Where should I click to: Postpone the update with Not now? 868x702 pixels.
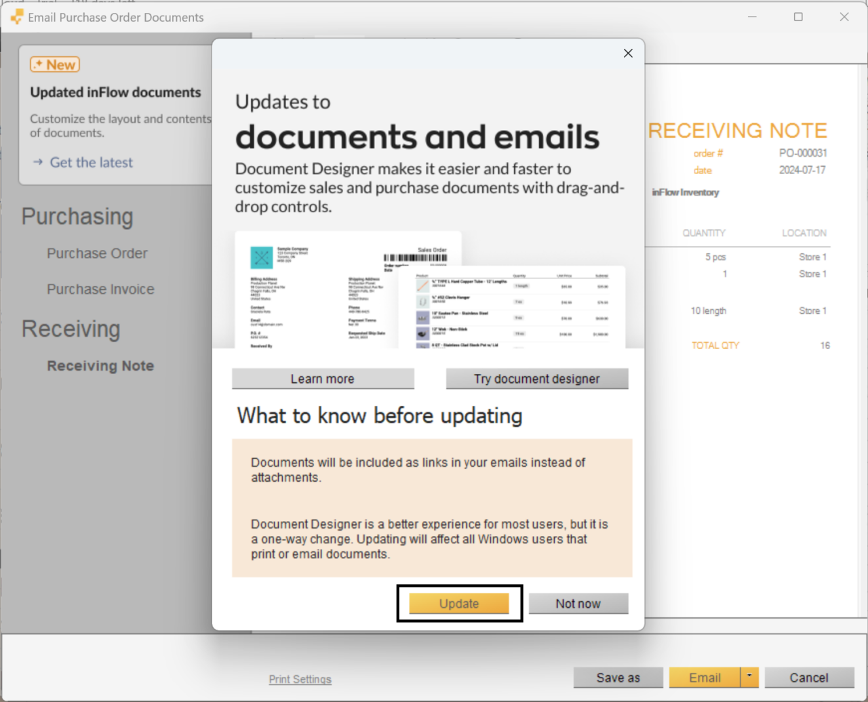click(x=578, y=603)
